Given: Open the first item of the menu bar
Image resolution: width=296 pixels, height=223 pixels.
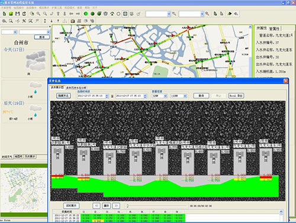Looking at the screenshot, I should (6, 8).
